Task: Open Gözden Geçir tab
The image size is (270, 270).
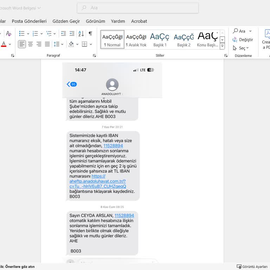Action: (x=66, y=21)
